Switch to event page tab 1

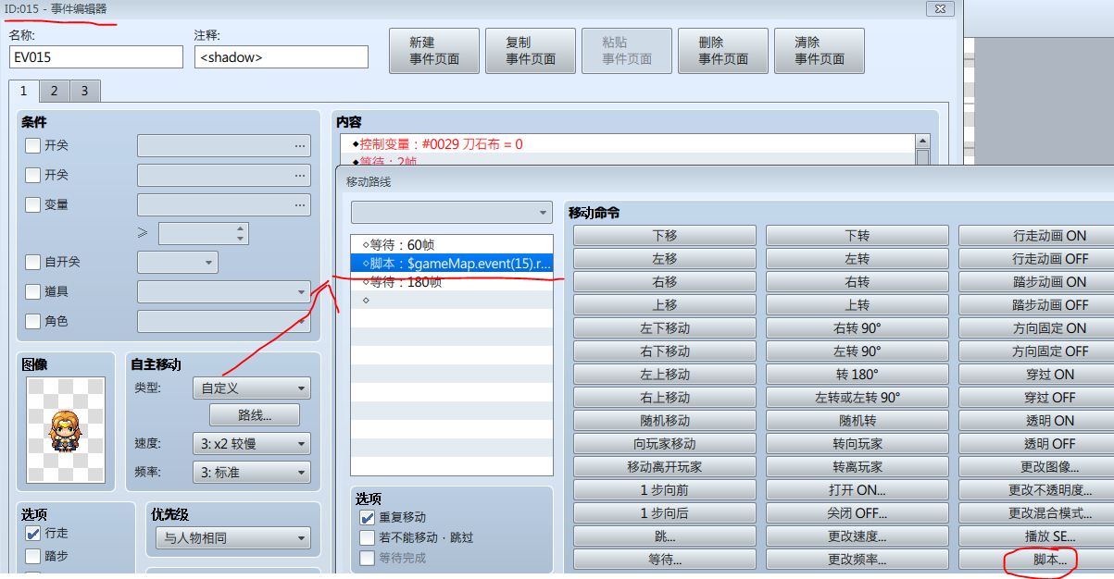(x=24, y=91)
